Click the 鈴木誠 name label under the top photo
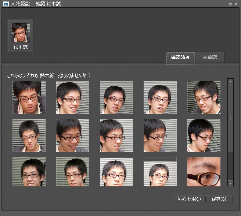241x216 pixels. 21,47
